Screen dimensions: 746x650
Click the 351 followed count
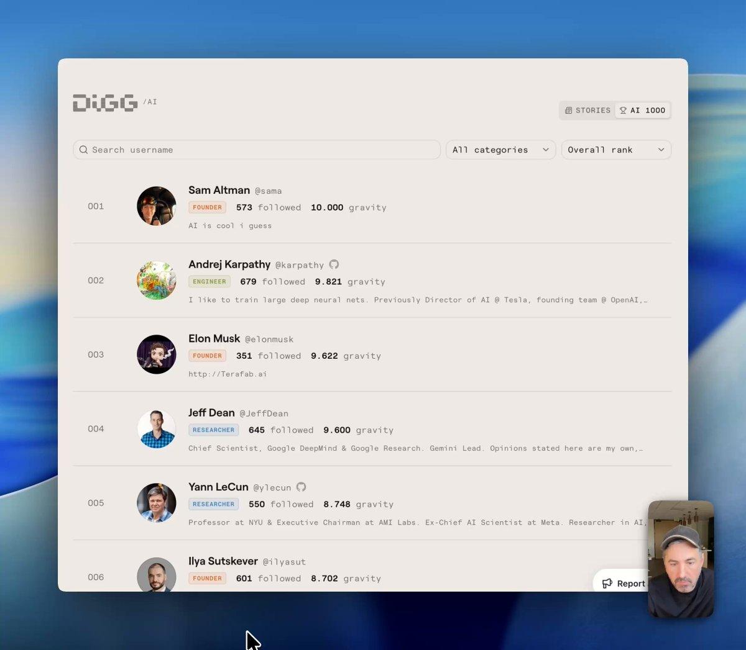point(269,356)
